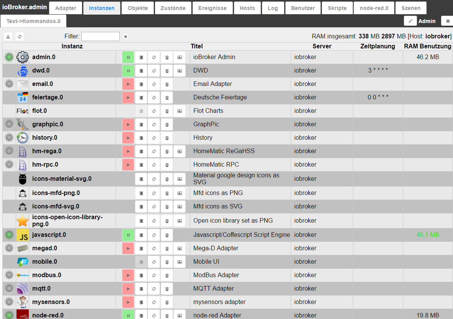Click the mysensors.0 adapter icon
Image resolution: width=453 pixels, height=319 pixels.
(23, 302)
